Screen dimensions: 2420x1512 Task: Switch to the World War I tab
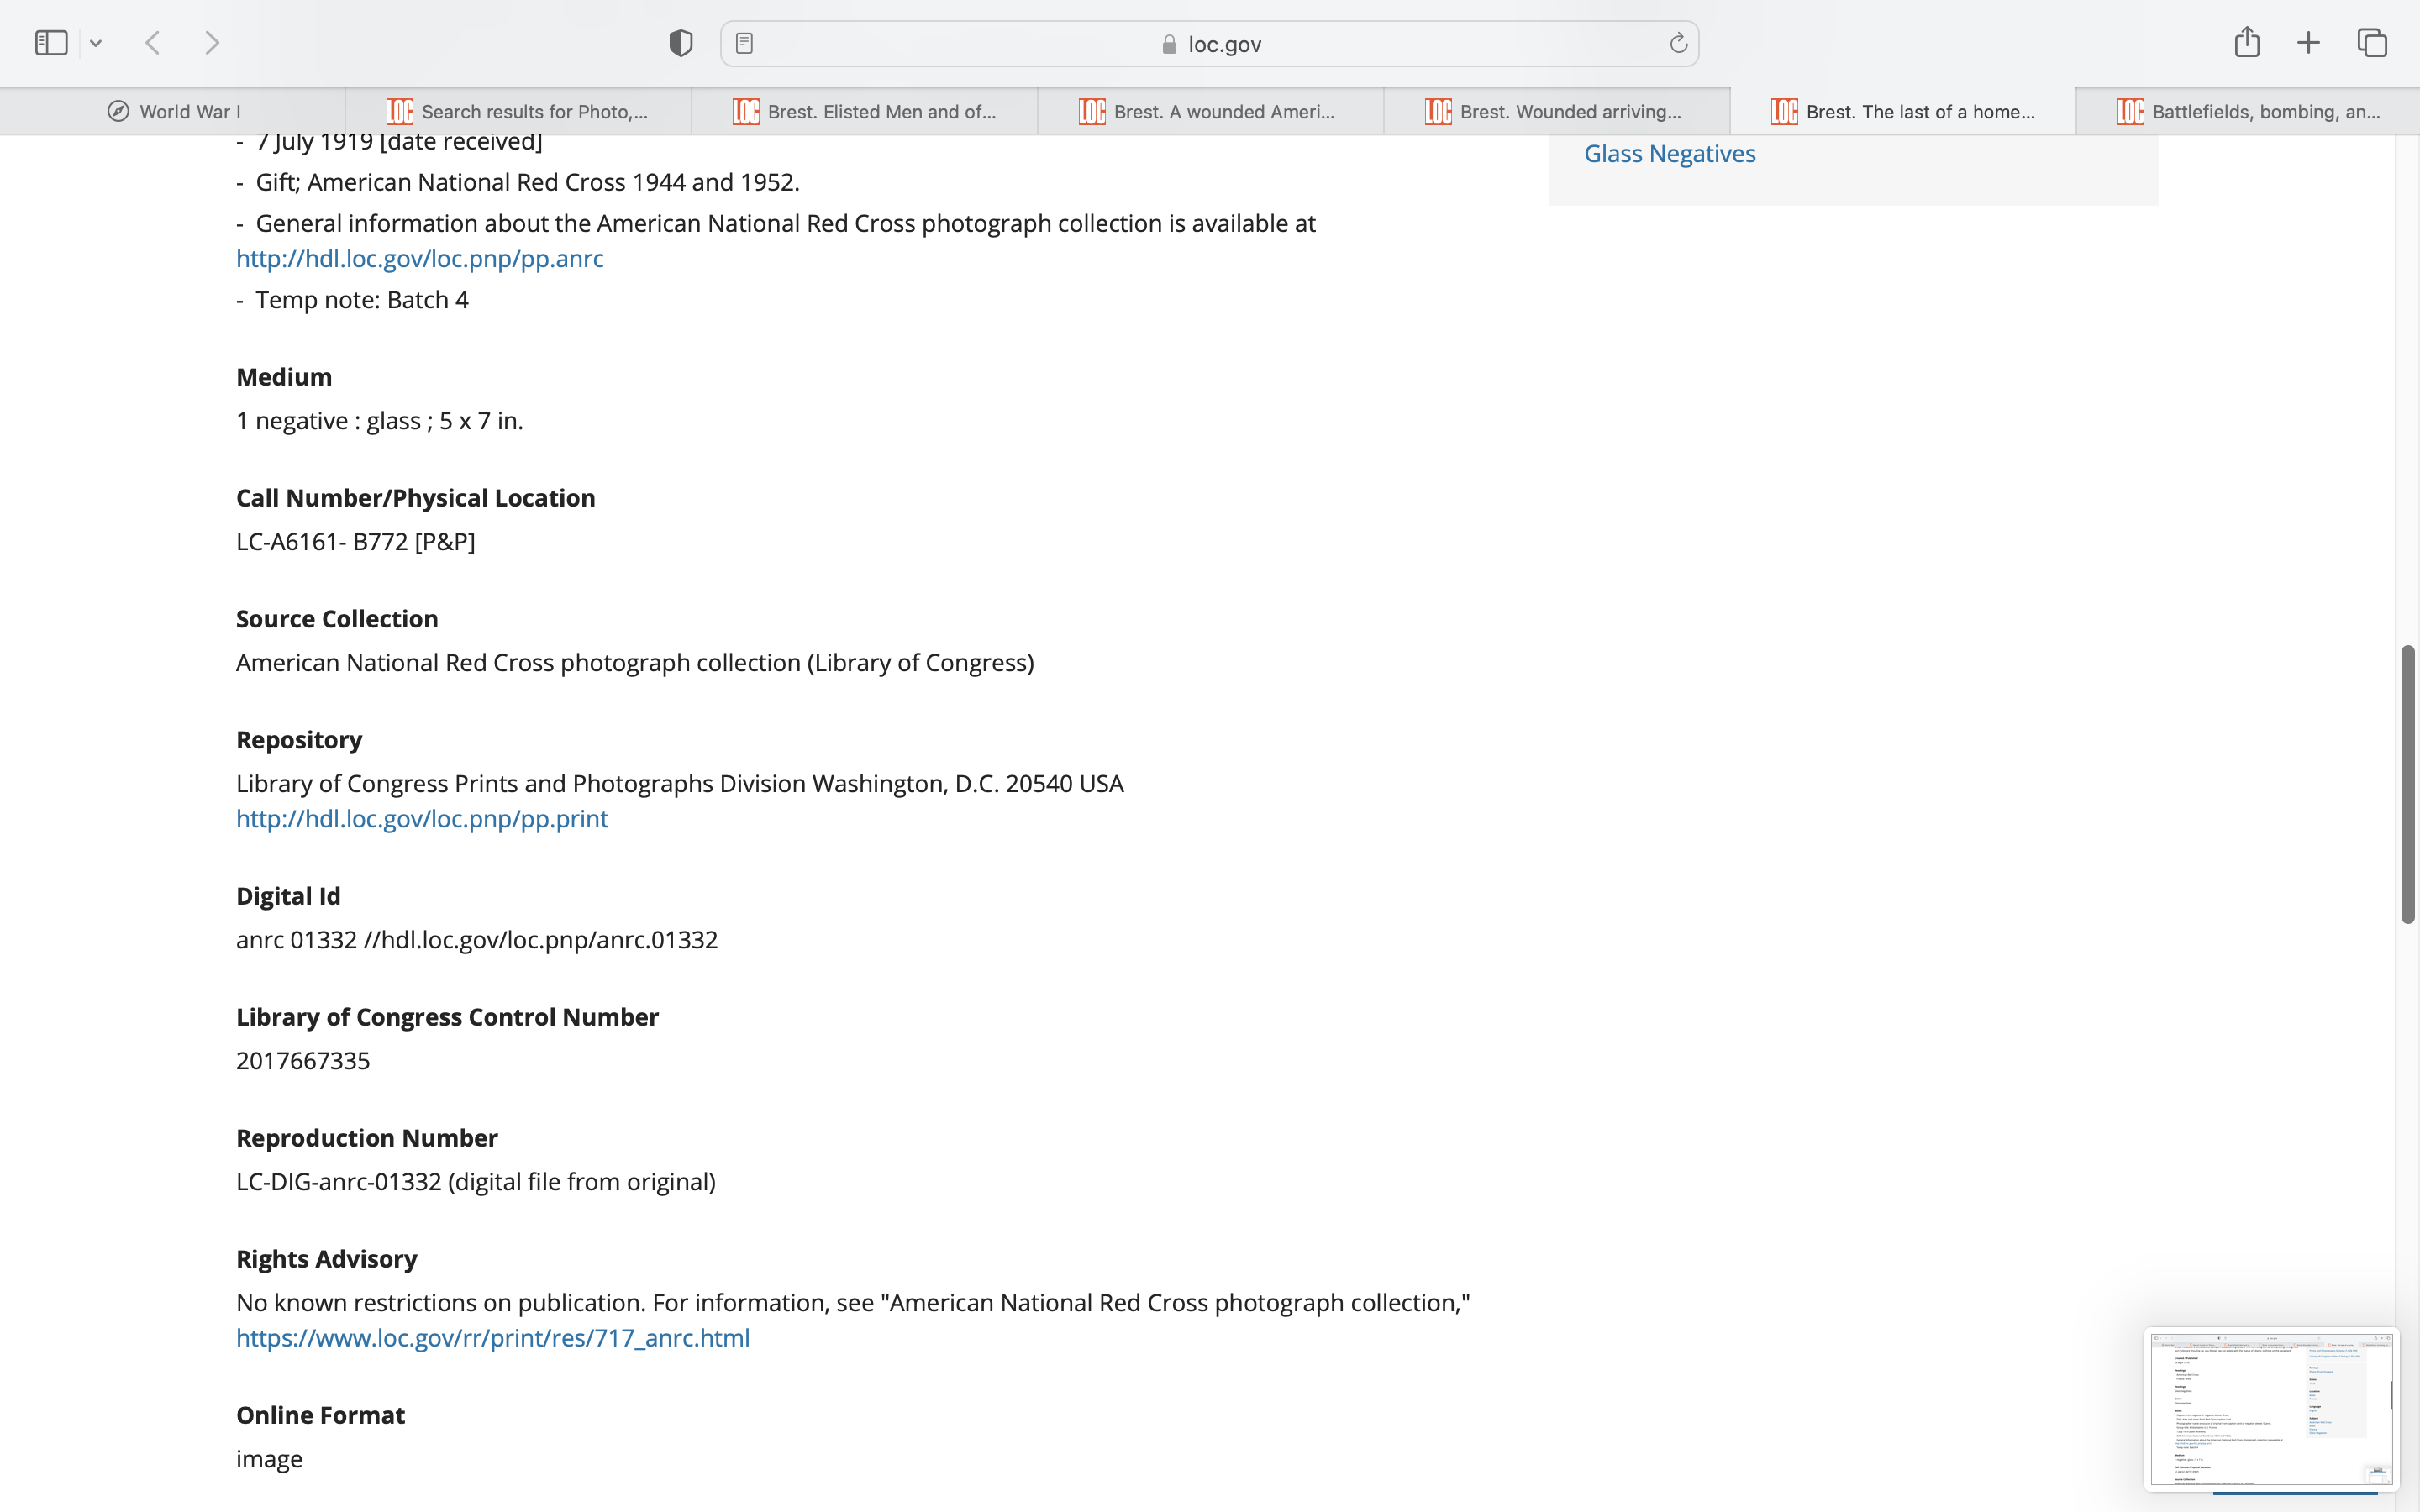pos(173,112)
